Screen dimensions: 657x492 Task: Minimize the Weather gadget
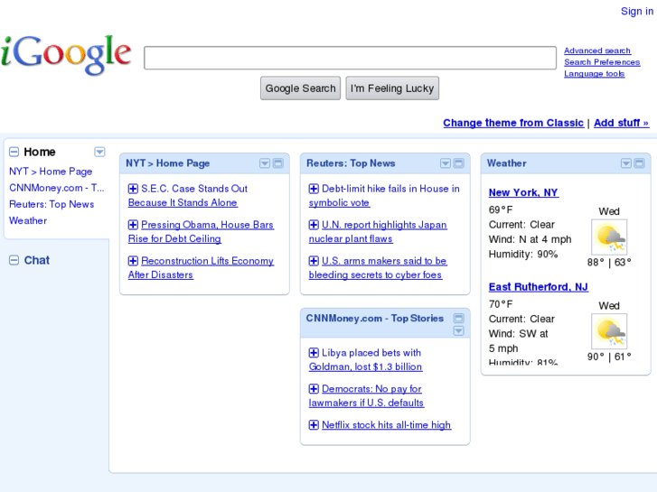[640, 163]
